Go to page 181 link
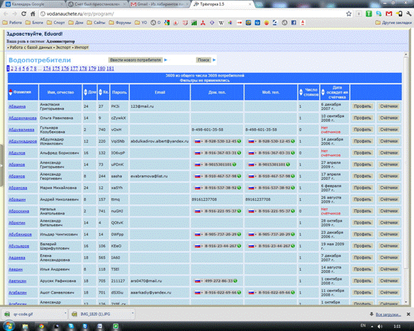This screenshot has height=331, width=414. click(110, 69)
